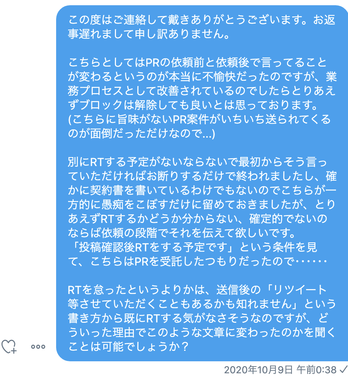Image resolution: width=348 pixels, height=380 pixels.
Task: Click the 2020年10月9日 午前0:38 timestamp
Action: pos(280,370)
